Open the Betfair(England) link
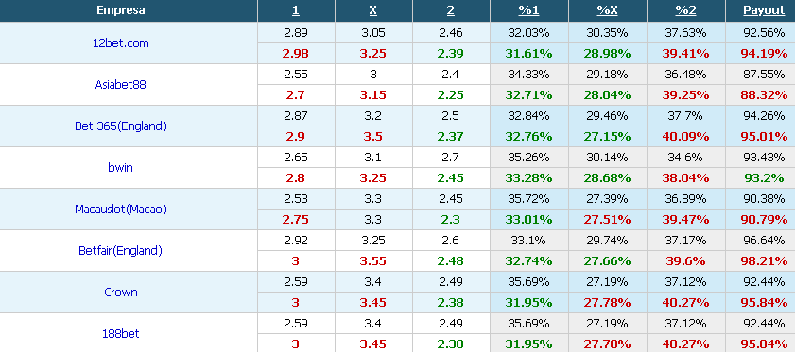 [121, 251]
